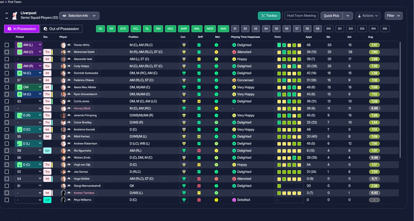This screenshot has width=414, height=221.
Task: Click Joe Gomez's player portrait
Action: pyautogui.click(x=63, y=172)
